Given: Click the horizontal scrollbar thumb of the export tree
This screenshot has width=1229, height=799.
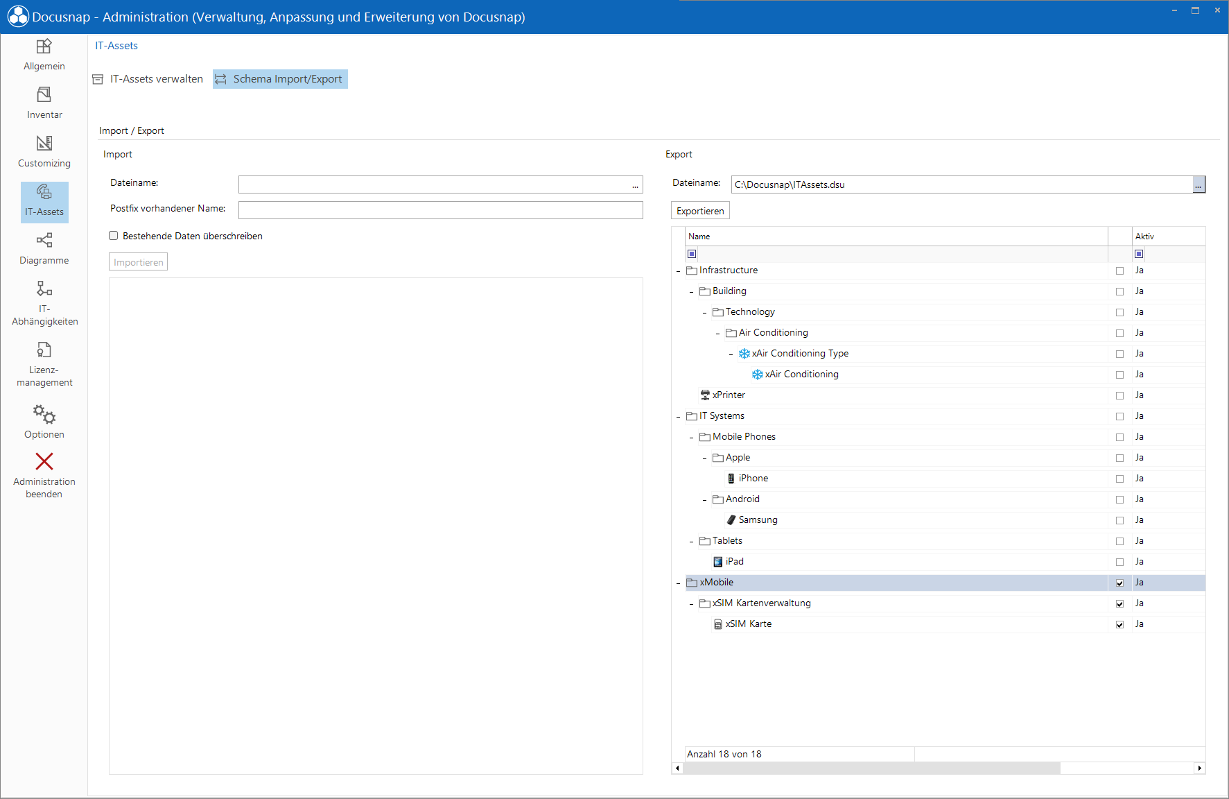Looking at the screenshot, I should (872, 768).
